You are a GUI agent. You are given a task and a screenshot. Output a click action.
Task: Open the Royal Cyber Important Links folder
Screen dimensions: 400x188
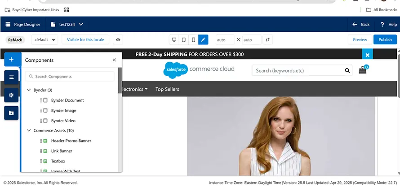click(x=32, y=10)
